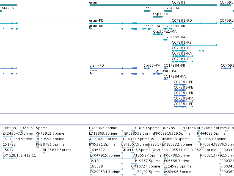Click the EK186232.5prime EST label
The image size is (234, 176).
point(177,144)
